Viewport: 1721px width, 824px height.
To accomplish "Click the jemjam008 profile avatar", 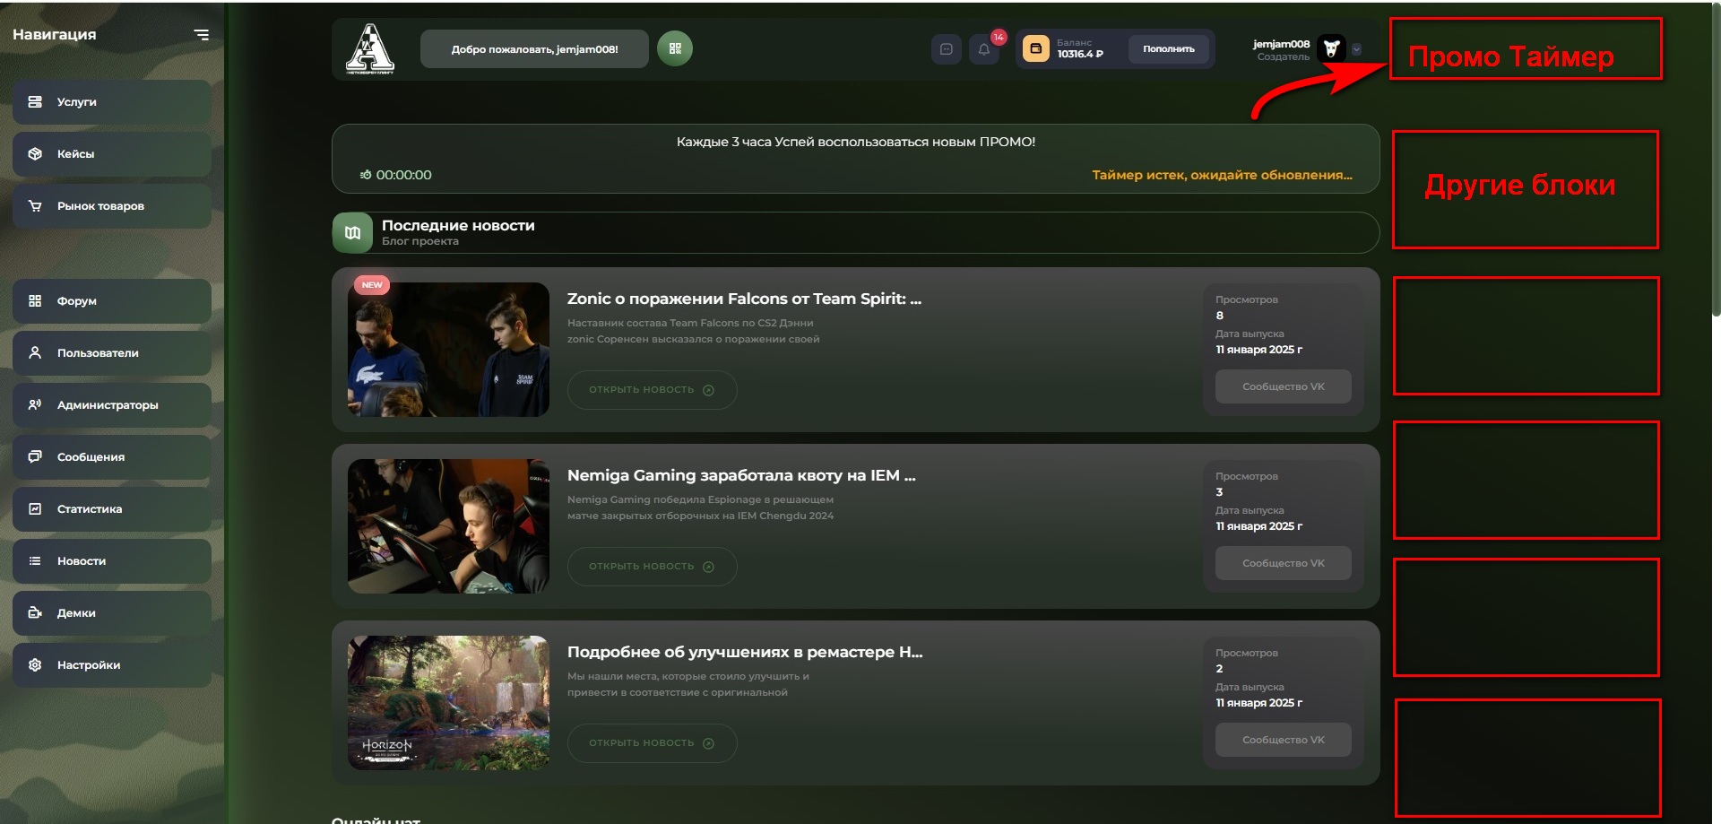I will pos(1331,49).
